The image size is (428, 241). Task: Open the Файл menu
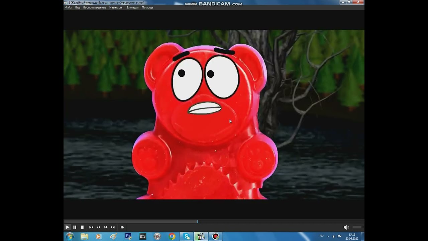tap(69, 7)
